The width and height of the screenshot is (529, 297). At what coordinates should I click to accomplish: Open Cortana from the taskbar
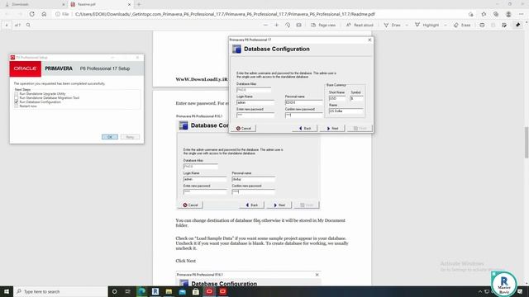pos(114,291)
